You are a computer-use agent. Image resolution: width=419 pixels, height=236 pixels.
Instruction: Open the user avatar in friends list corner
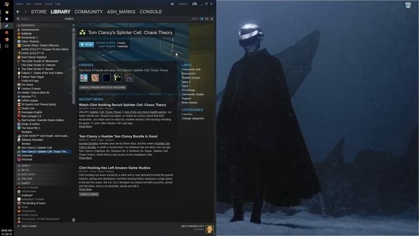pyautogui.click(x=209, y=229)
